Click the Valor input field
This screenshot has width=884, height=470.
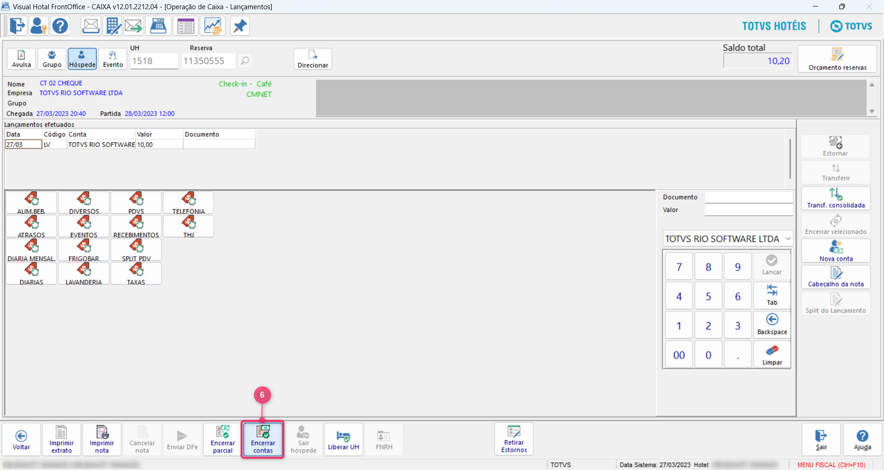tap(749, 210)
